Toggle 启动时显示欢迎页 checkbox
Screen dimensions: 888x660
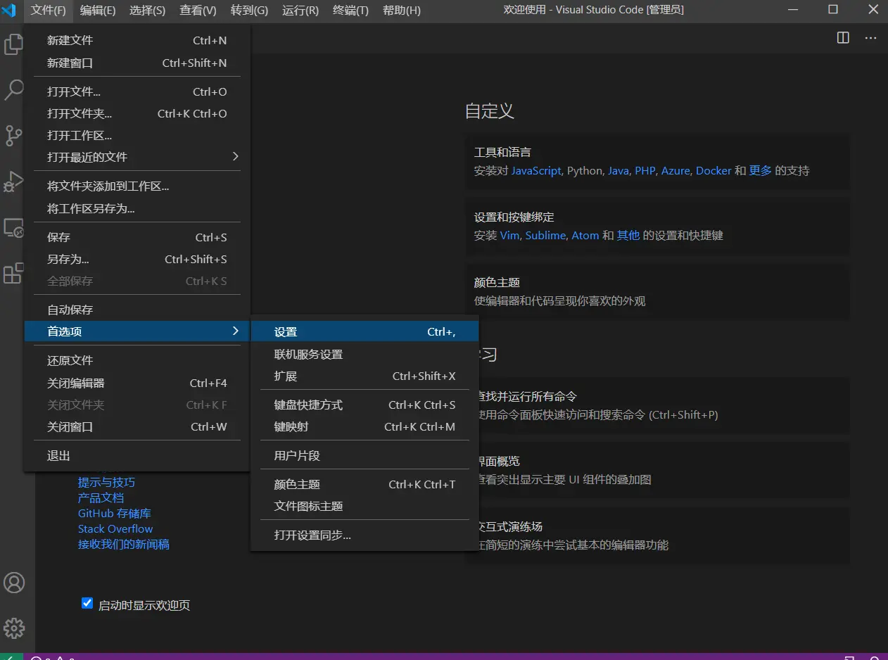[x=87, y=603]
